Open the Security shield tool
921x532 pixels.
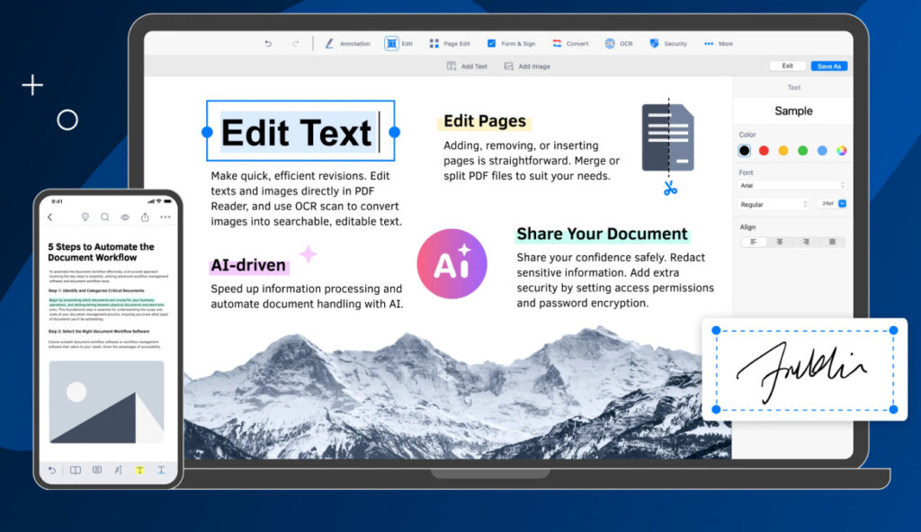point(667,43)
